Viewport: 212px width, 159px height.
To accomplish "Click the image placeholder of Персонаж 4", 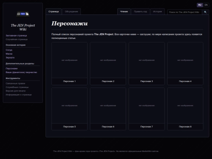I will coord(185,60).
